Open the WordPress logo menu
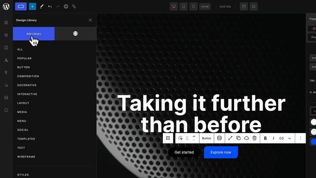This screenshot has width=316, height=178. (x=6, y=6)
